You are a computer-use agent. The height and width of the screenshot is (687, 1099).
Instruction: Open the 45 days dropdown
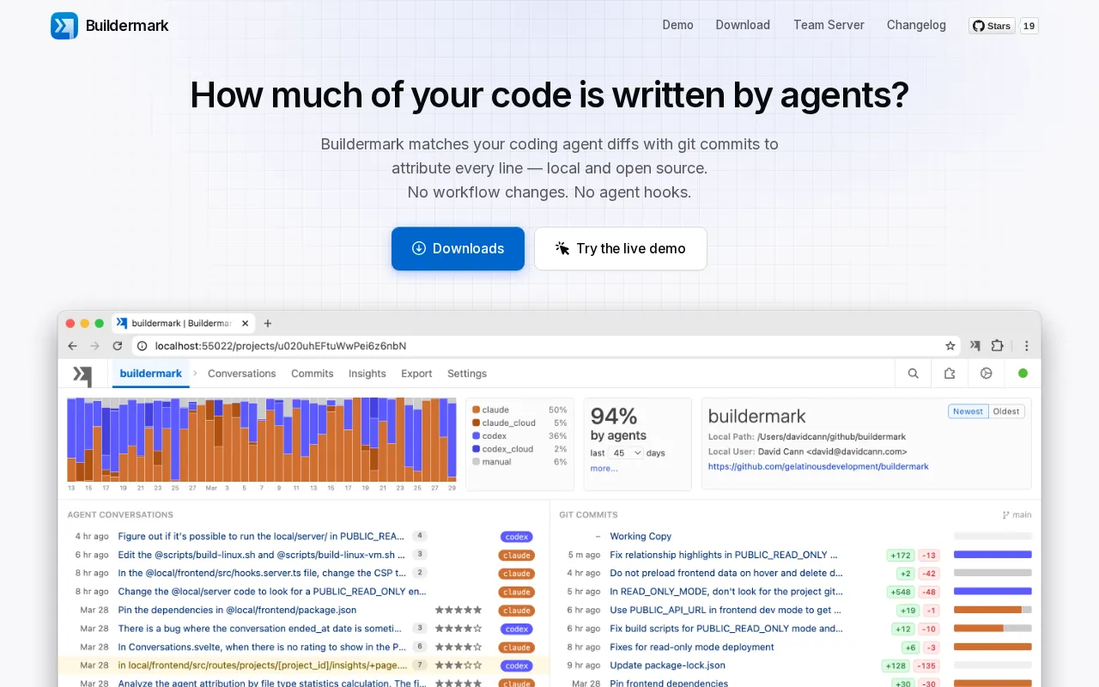pos(627,453)
